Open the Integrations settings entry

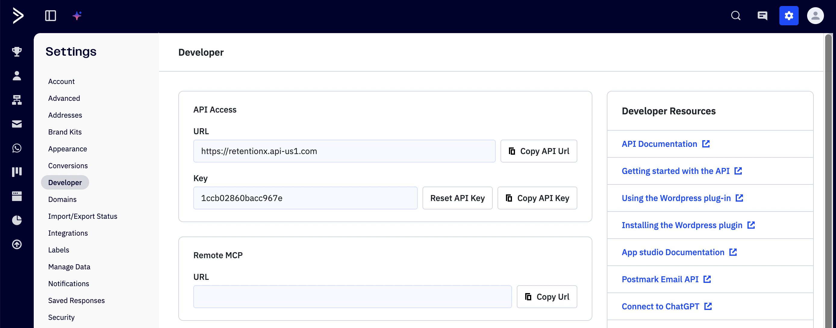(x=68, y=233)
